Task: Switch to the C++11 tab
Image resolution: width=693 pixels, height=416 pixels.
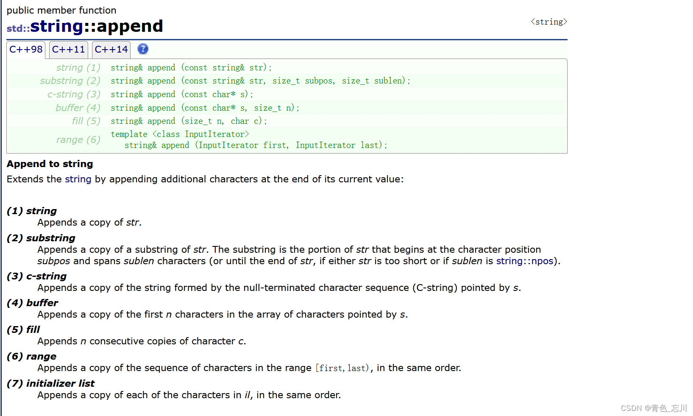Action: [69, 50]
